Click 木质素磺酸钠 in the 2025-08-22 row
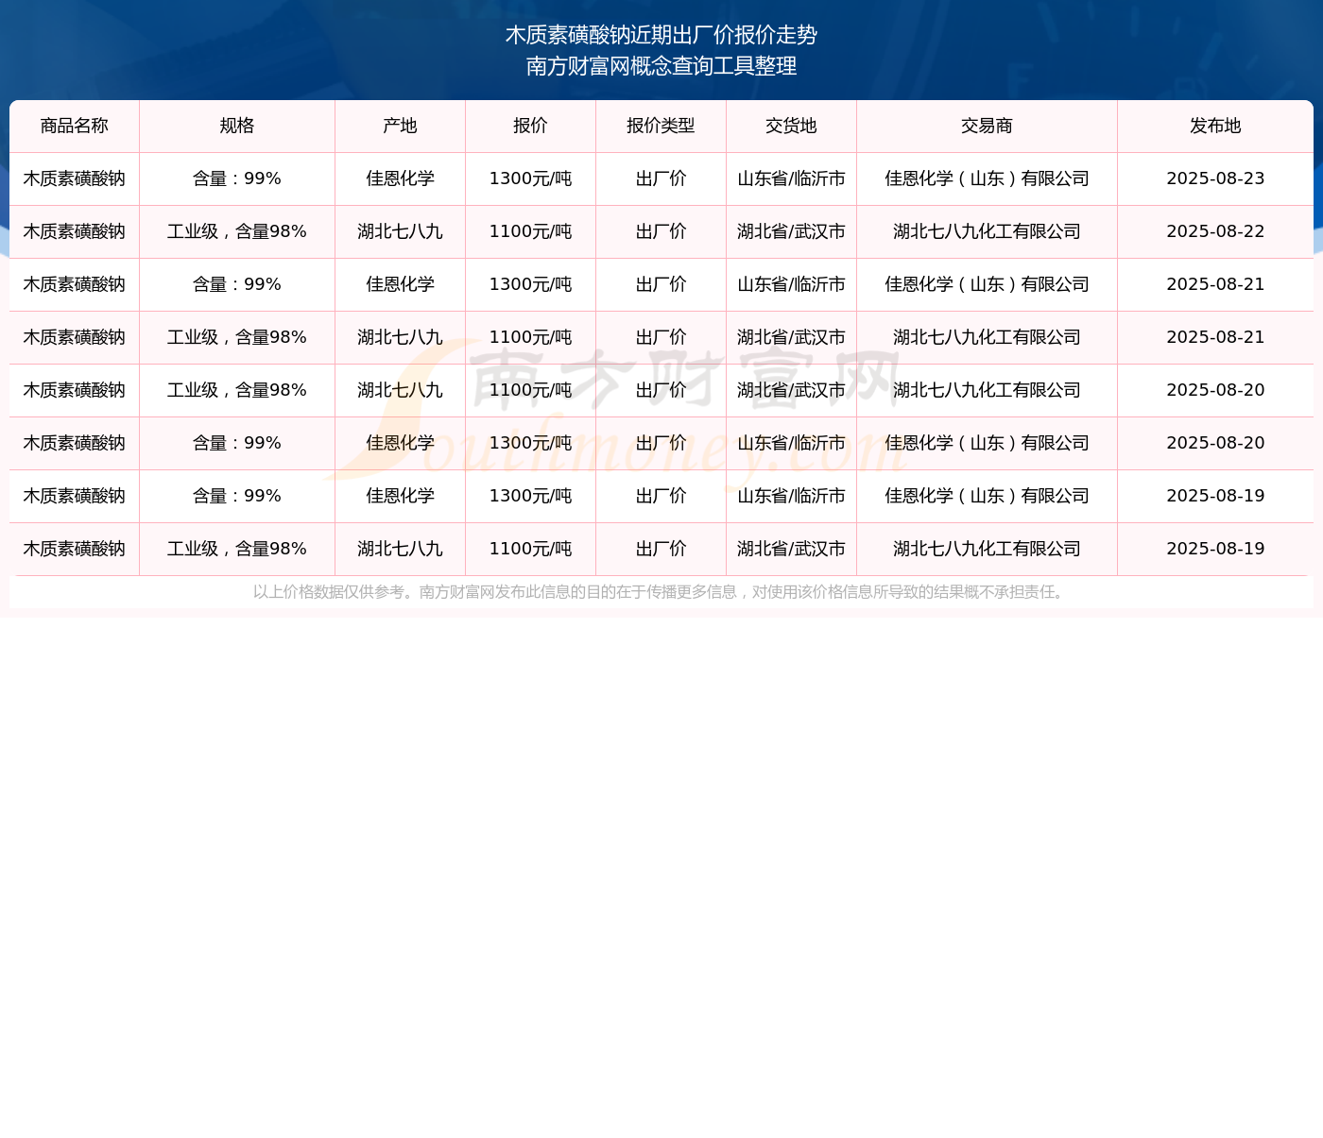The image size is (1323, 1138). click(75, 232)
